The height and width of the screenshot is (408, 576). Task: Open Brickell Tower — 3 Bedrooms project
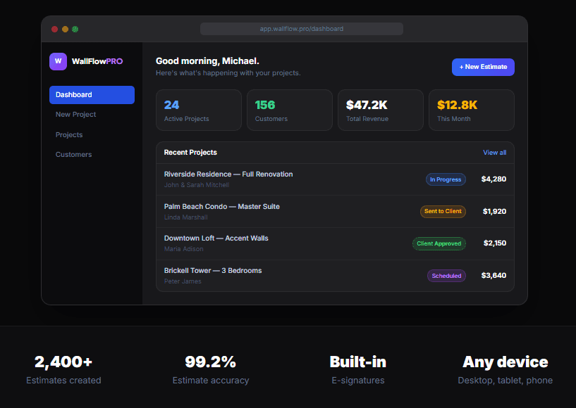pos(335,276)
